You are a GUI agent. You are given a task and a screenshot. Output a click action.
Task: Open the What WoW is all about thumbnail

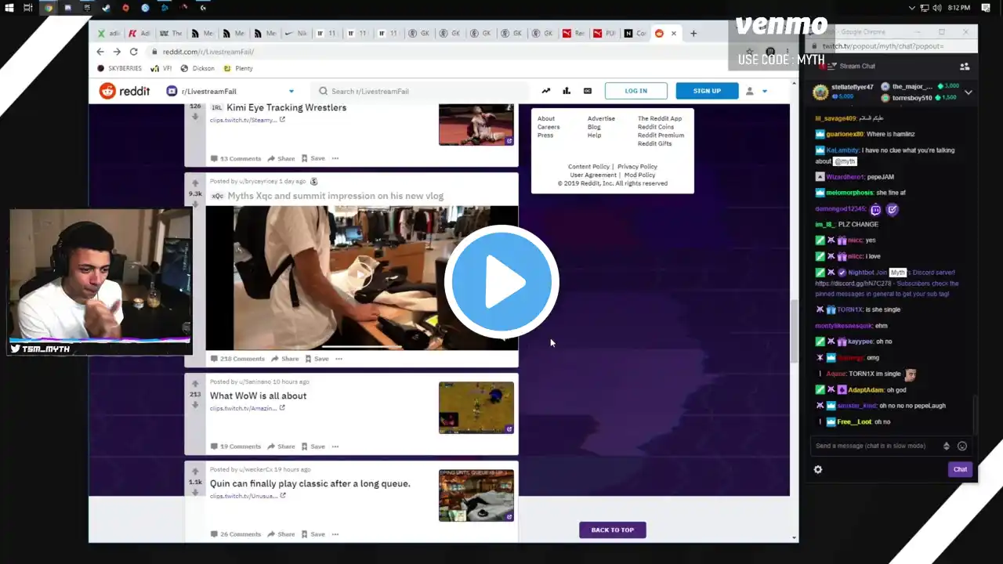476,407
